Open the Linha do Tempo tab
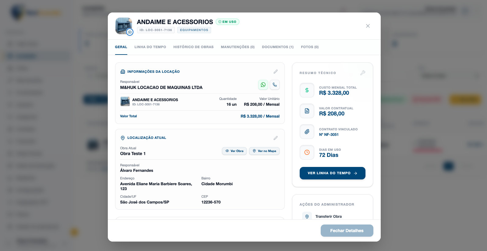This screenshot has width=487, height=251. [x=150, y=47]
